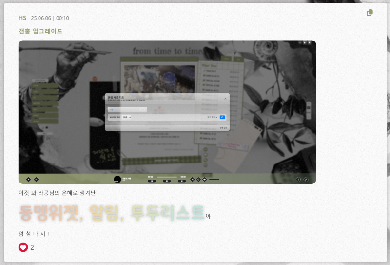The image size is (390, 265).
Task: Click the second round icon at bottom-left of player bar
Action: click(36, 179)
